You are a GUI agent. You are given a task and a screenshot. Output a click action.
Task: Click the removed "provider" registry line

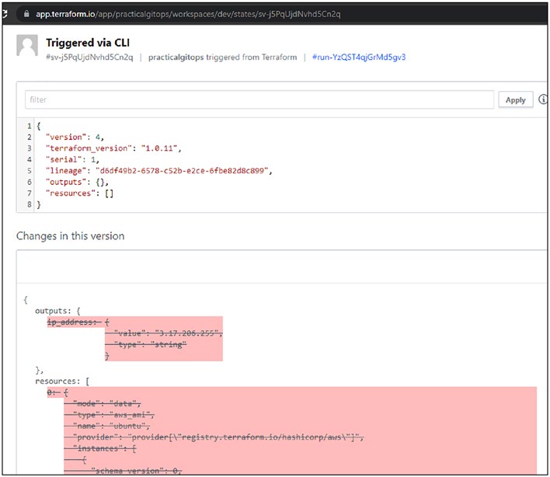(214, 437)
